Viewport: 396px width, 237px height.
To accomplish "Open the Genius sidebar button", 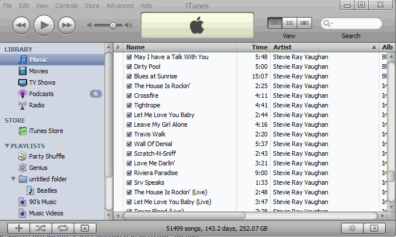I will tap(352, 228).
